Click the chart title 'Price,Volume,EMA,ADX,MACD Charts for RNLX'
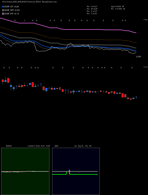148x195 pixels. (22, 2)
